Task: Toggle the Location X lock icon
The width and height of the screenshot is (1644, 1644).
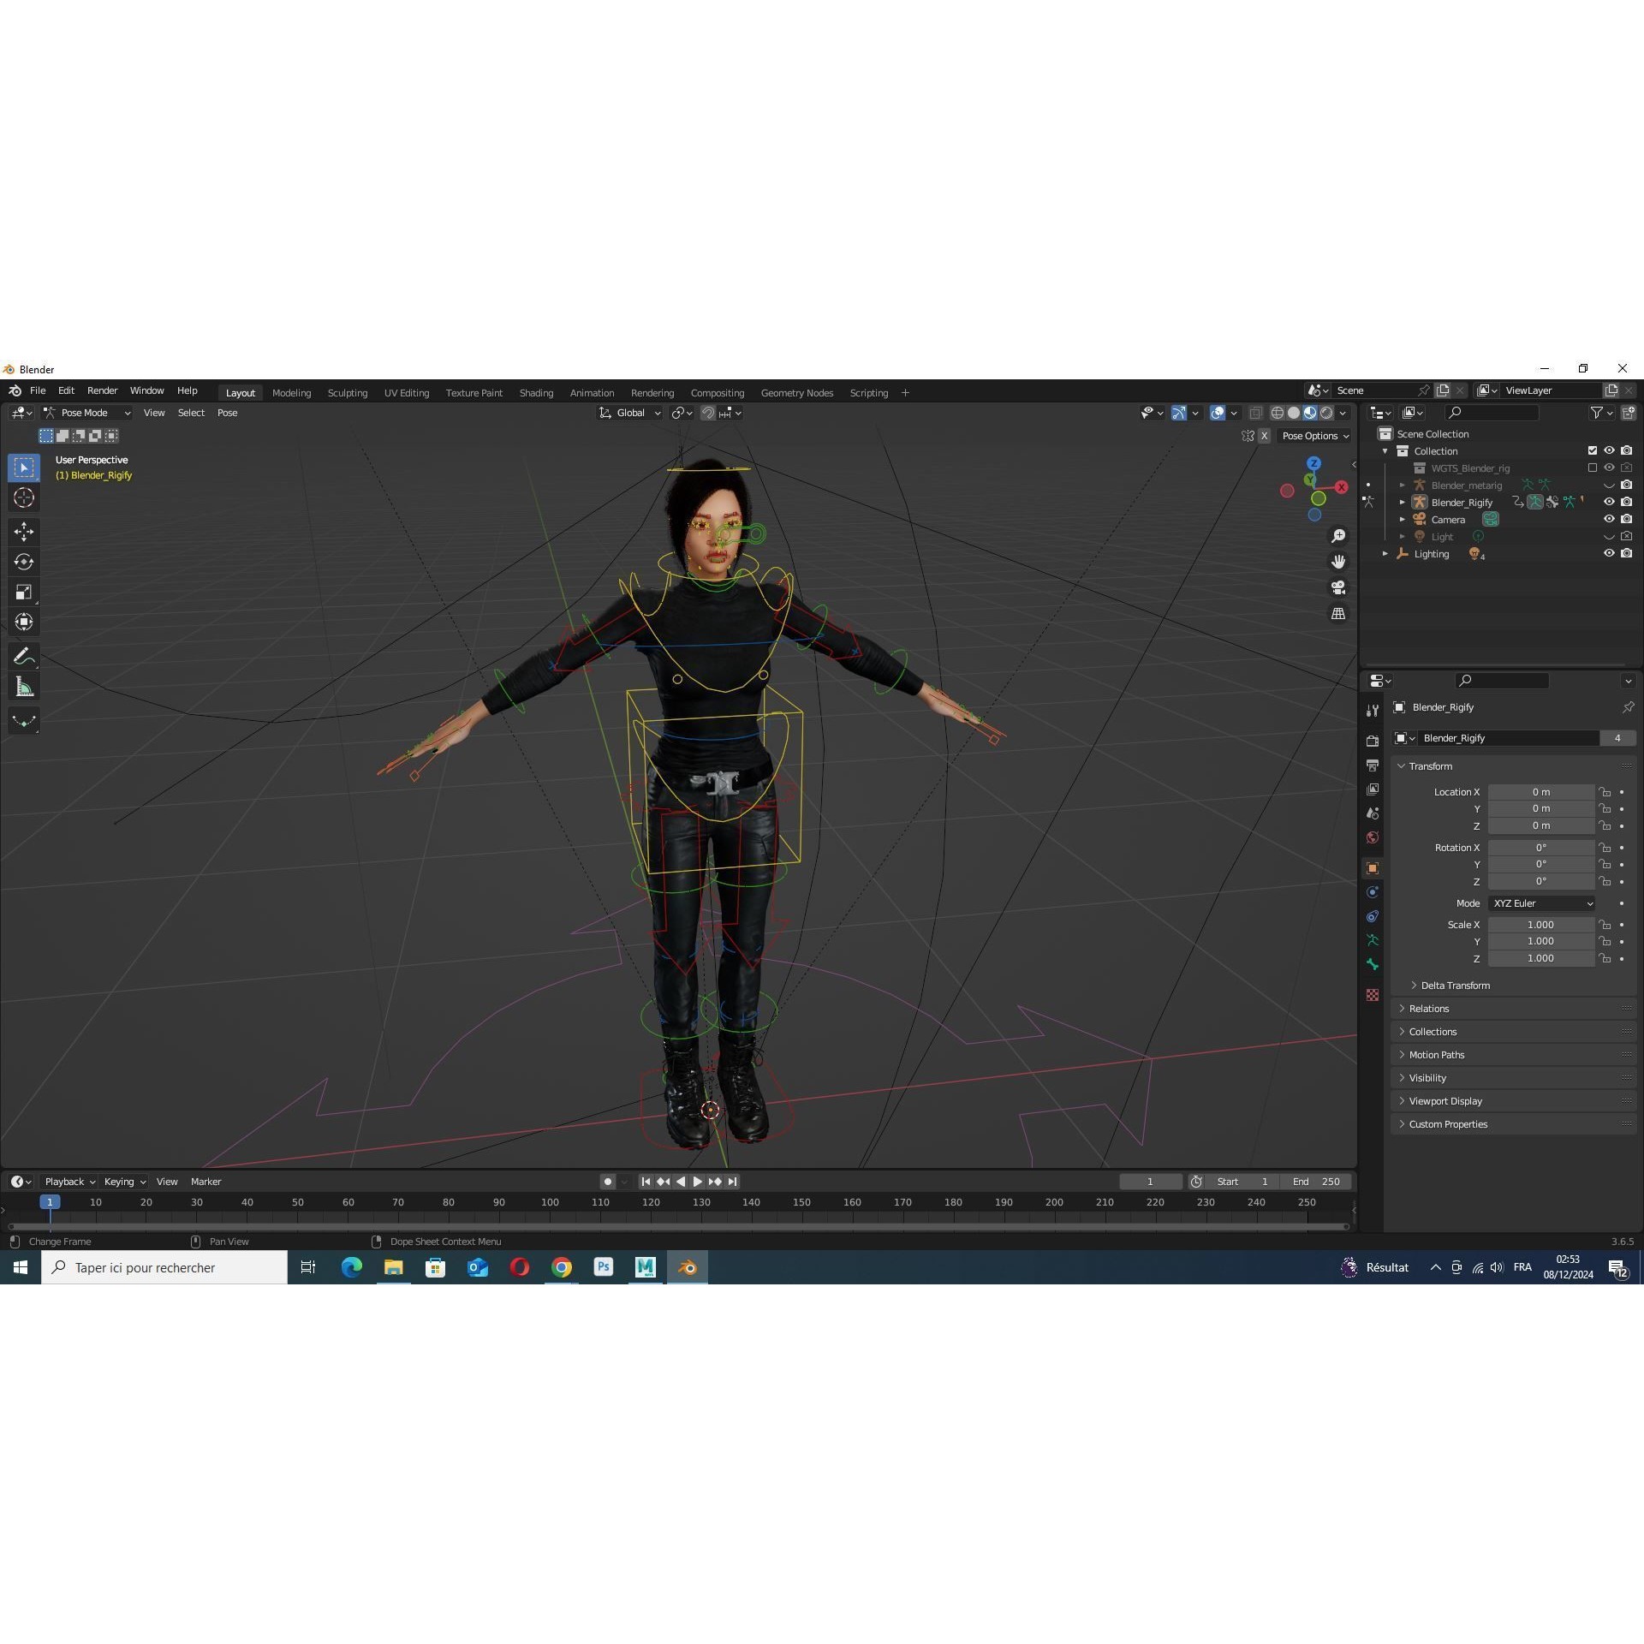Action: tap(1605, 792)
